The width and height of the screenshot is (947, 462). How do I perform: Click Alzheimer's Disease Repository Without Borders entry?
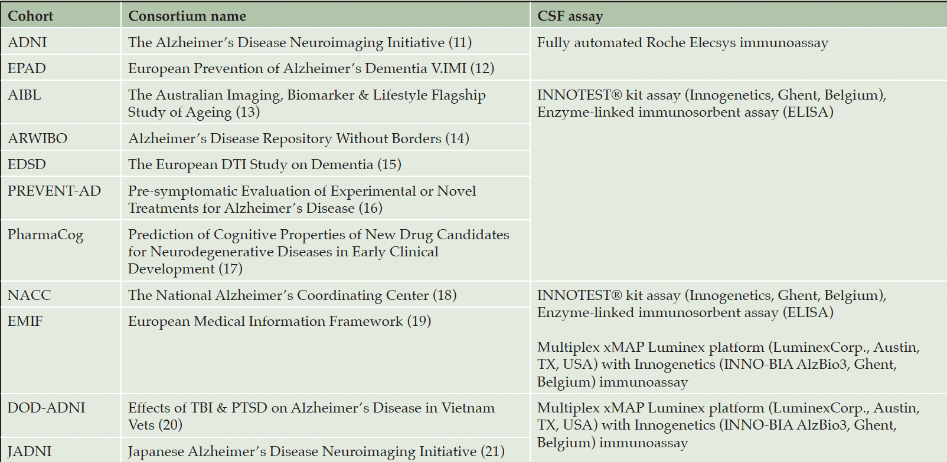pos(299,138)
